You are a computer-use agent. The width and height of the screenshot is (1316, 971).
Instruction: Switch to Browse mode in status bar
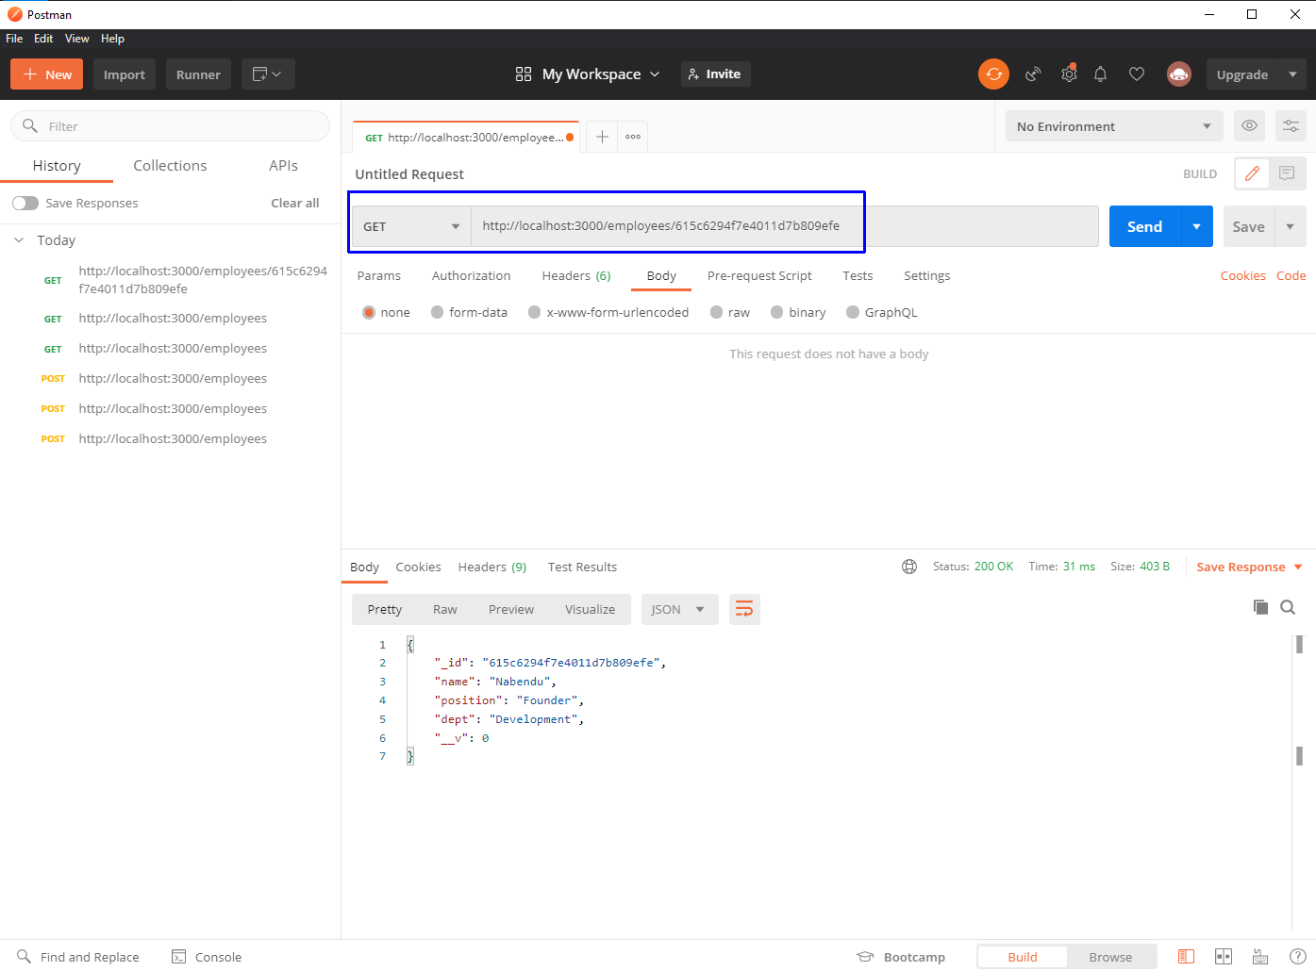coord(1110,957)
